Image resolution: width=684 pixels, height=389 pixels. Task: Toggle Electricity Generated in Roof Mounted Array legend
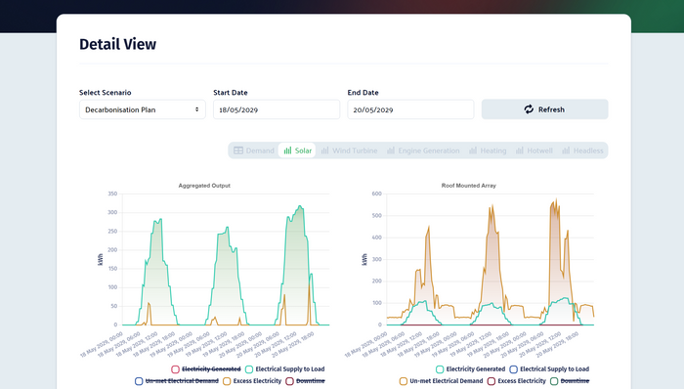pyautogui.click(x=471, y=368)
